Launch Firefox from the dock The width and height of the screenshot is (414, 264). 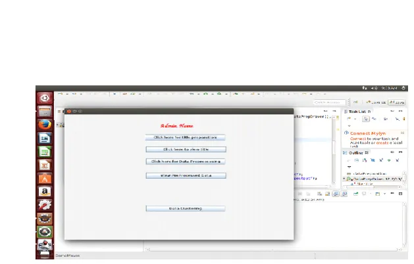point(45,125)
